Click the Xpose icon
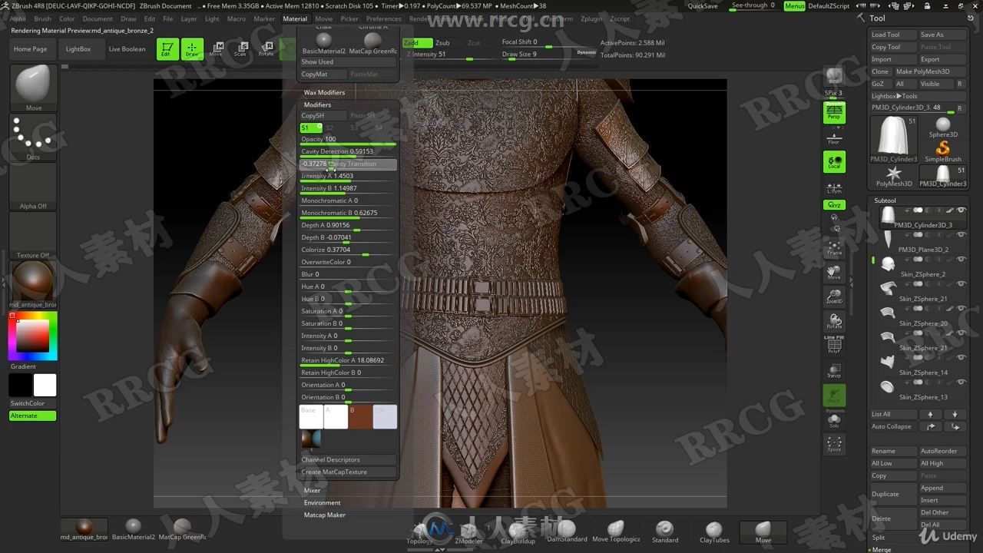This screenshot has width=983, height=553. click(834, 444)
